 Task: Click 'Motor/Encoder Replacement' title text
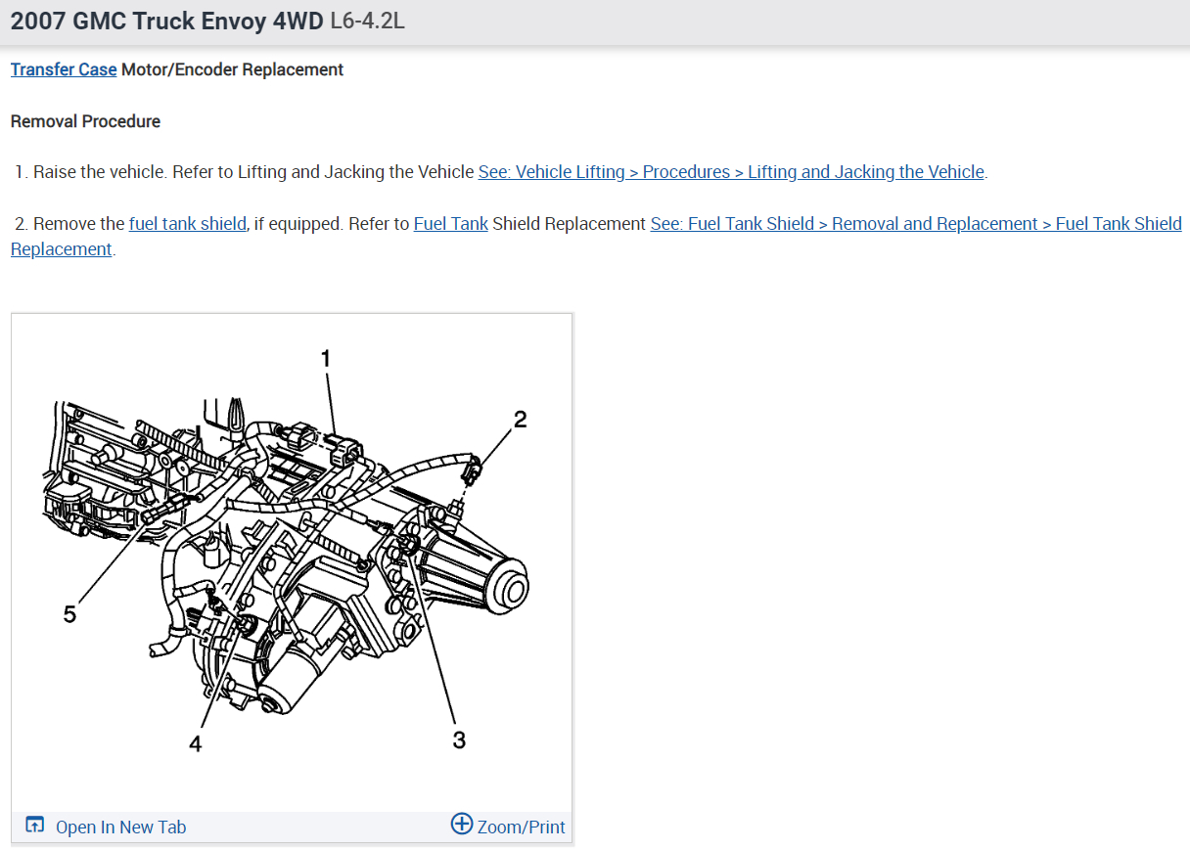tap(232, 69)
